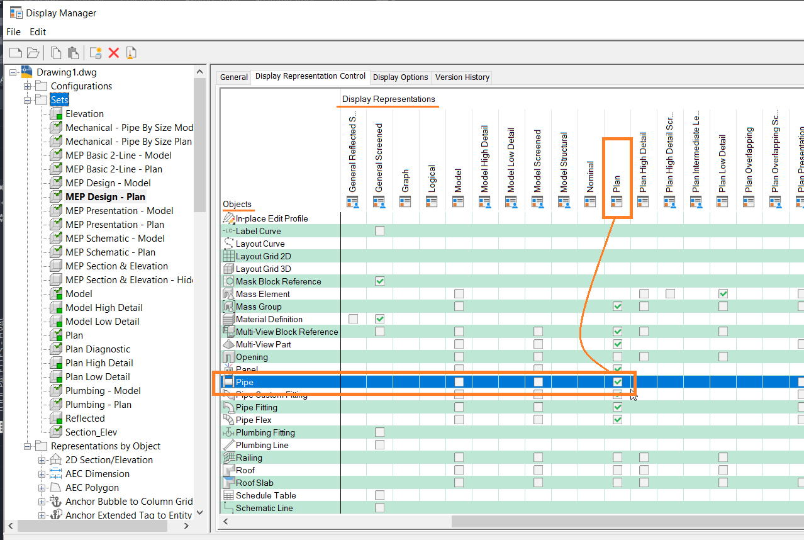Switch to the General tab
This screenshot has width=804, height=540.
click(x=234, y=77)
